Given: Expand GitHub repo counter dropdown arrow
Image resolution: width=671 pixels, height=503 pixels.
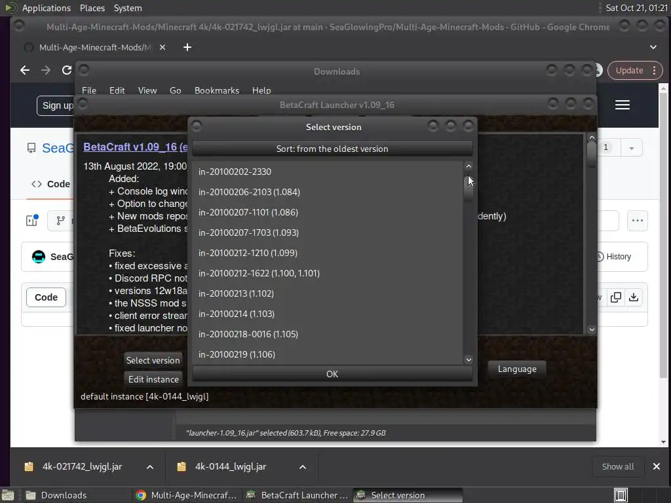Looking at the screenshot, I should click(632, 148).
